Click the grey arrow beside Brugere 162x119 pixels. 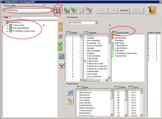tap(79, 86)
